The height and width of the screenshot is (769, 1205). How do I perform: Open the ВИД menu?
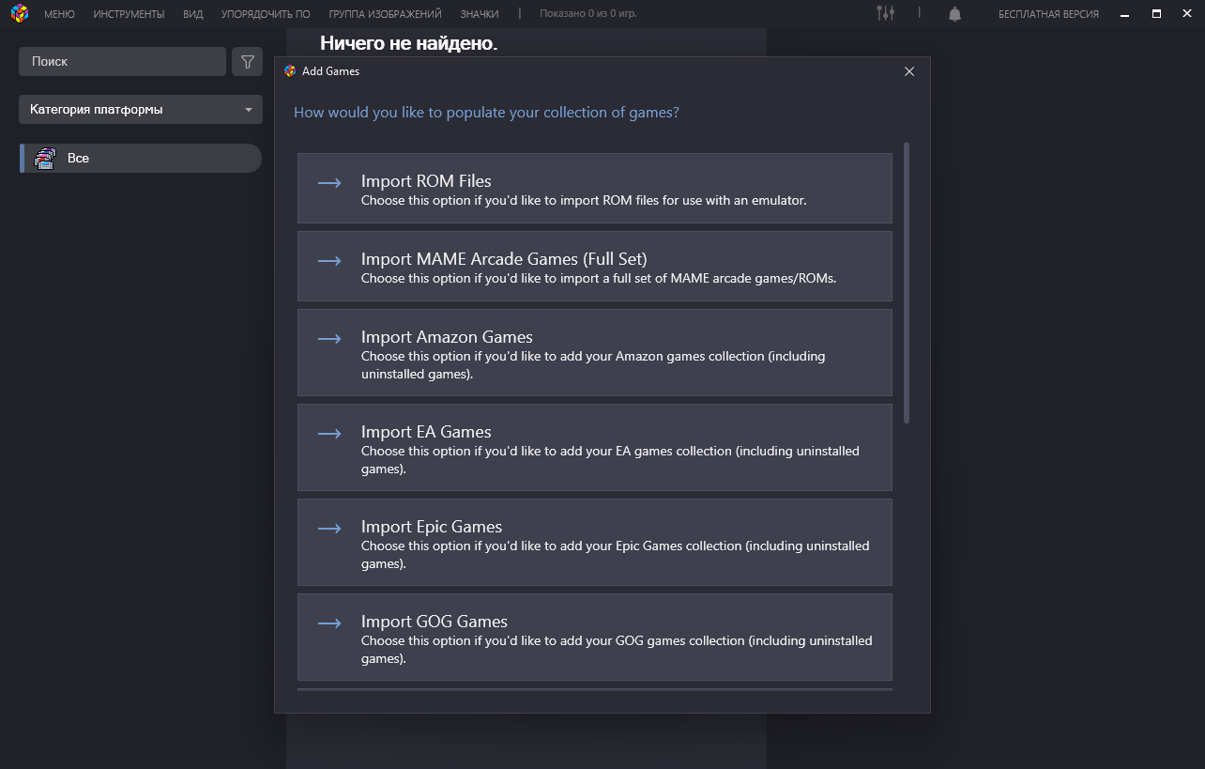tap(193, 14)
